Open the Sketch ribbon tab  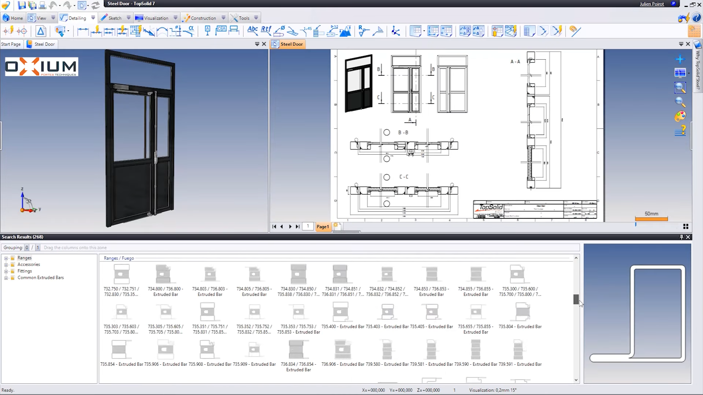coord(115,18)
